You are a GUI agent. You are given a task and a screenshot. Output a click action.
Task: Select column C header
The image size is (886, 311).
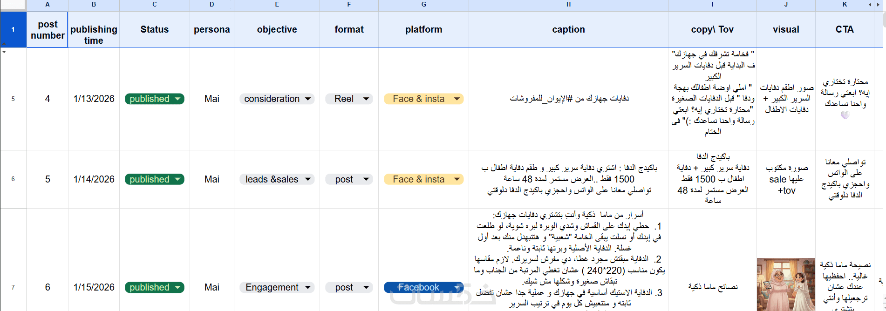tap(154, 5)
